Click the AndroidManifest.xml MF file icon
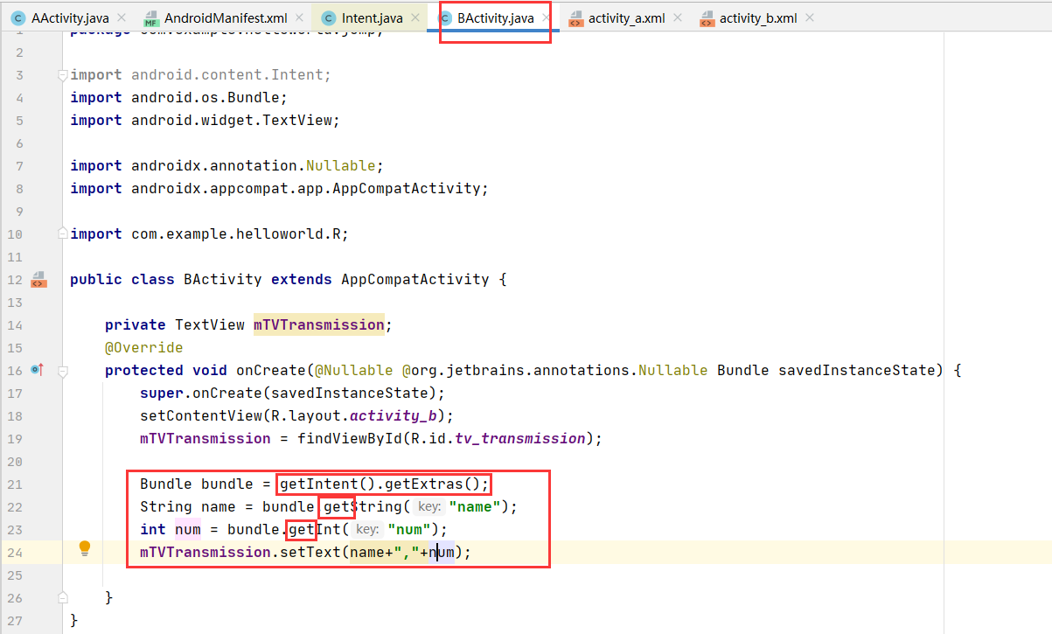Image resolution: width=1052 pixels, height=634 pixels. [x=150, y=18]
